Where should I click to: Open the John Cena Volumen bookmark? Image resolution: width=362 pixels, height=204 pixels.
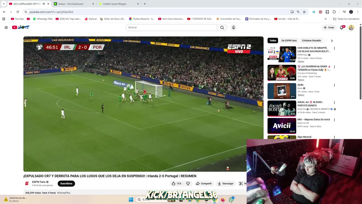tap(171, 19)
